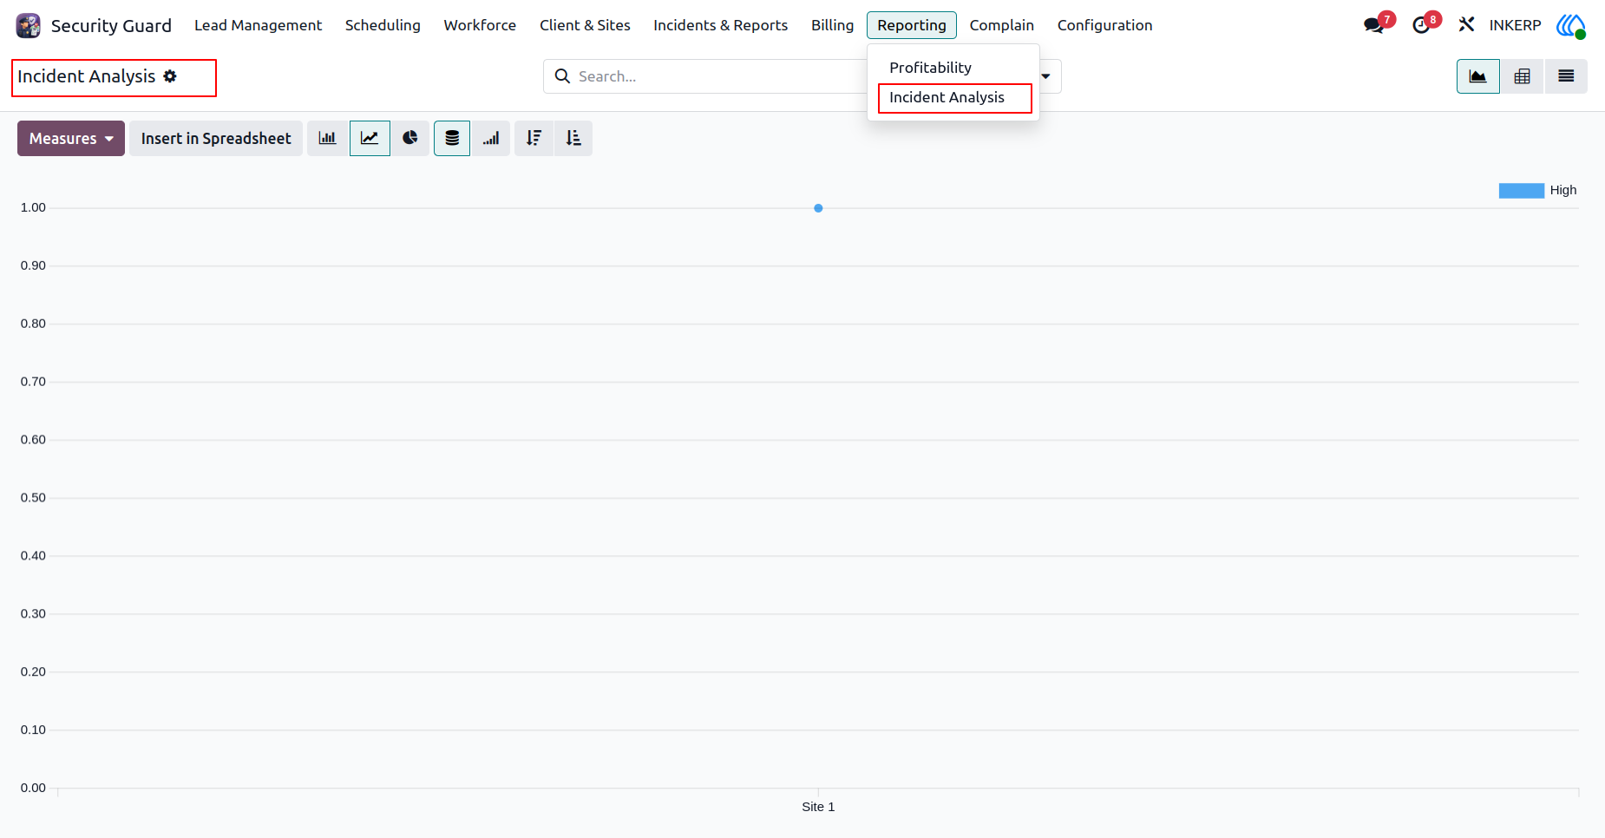Choose Profitability from Reporting menu
Viewport: 1605px width, 838px height.
pos(930,68)
